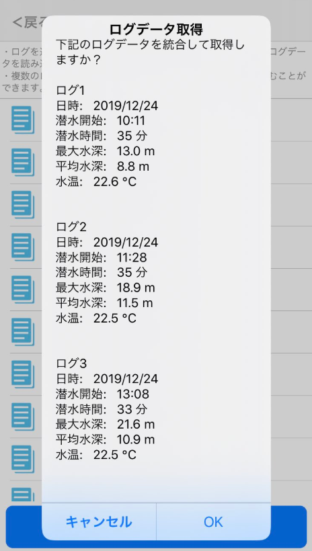This screenshot has height=551, width=312.
Task: Tap ログ2 最大水深 18.9 m line
Action: [x=105, y=288]
